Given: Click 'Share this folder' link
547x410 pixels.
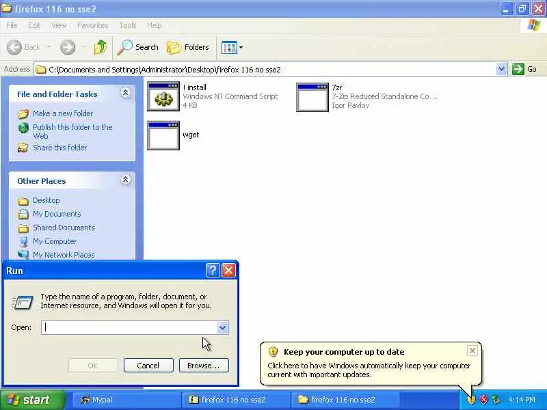Looking at the screenshot, I should pos(59,148).
